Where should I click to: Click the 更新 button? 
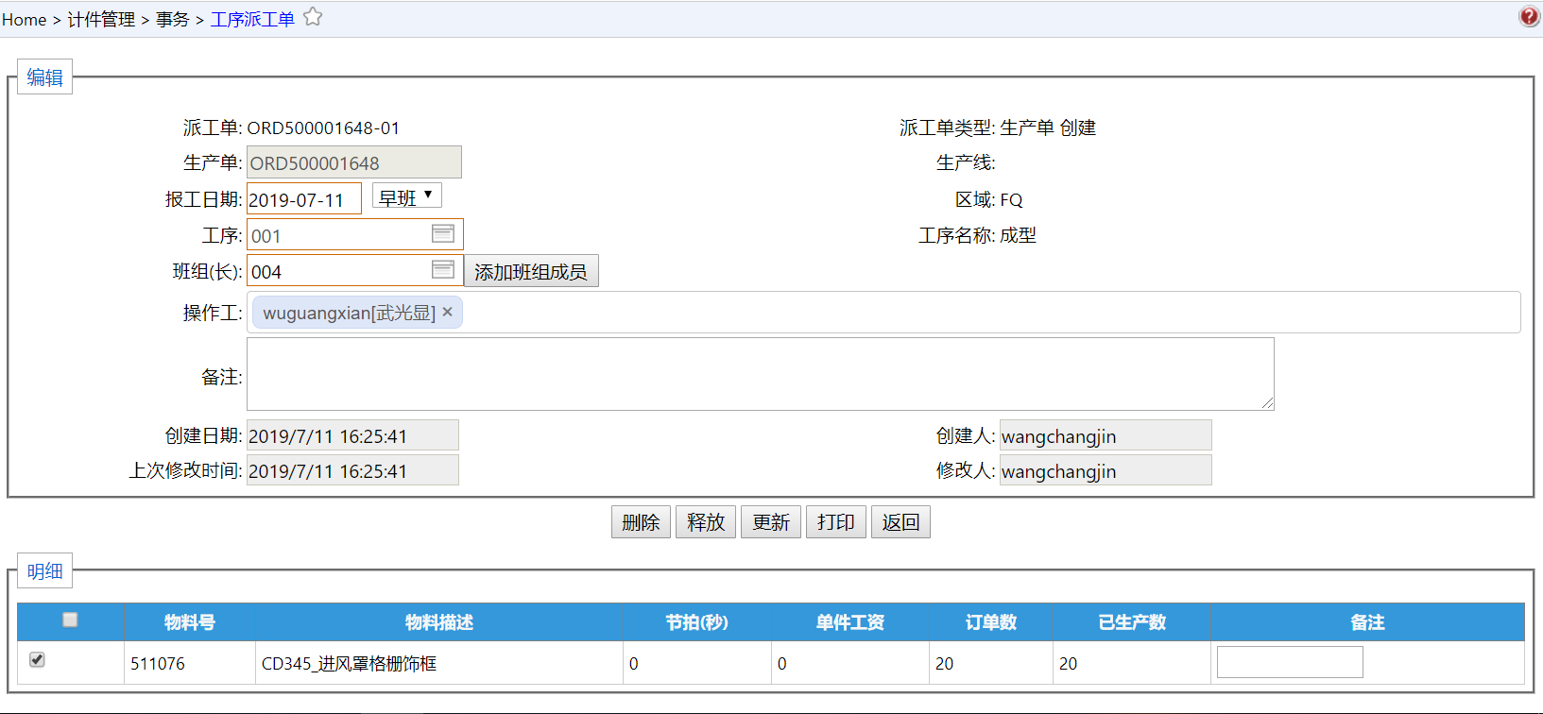tap(771, 522)
